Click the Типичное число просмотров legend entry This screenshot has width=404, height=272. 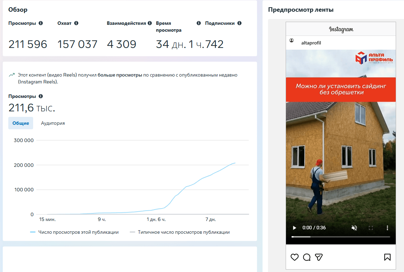pos(184,232)
